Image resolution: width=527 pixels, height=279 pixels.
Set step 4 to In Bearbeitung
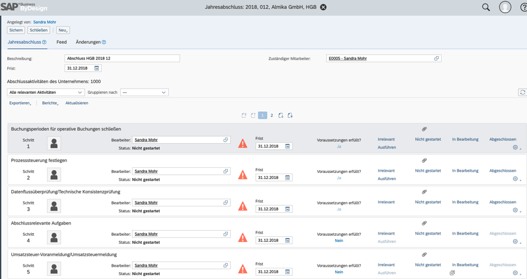point(465,234)
